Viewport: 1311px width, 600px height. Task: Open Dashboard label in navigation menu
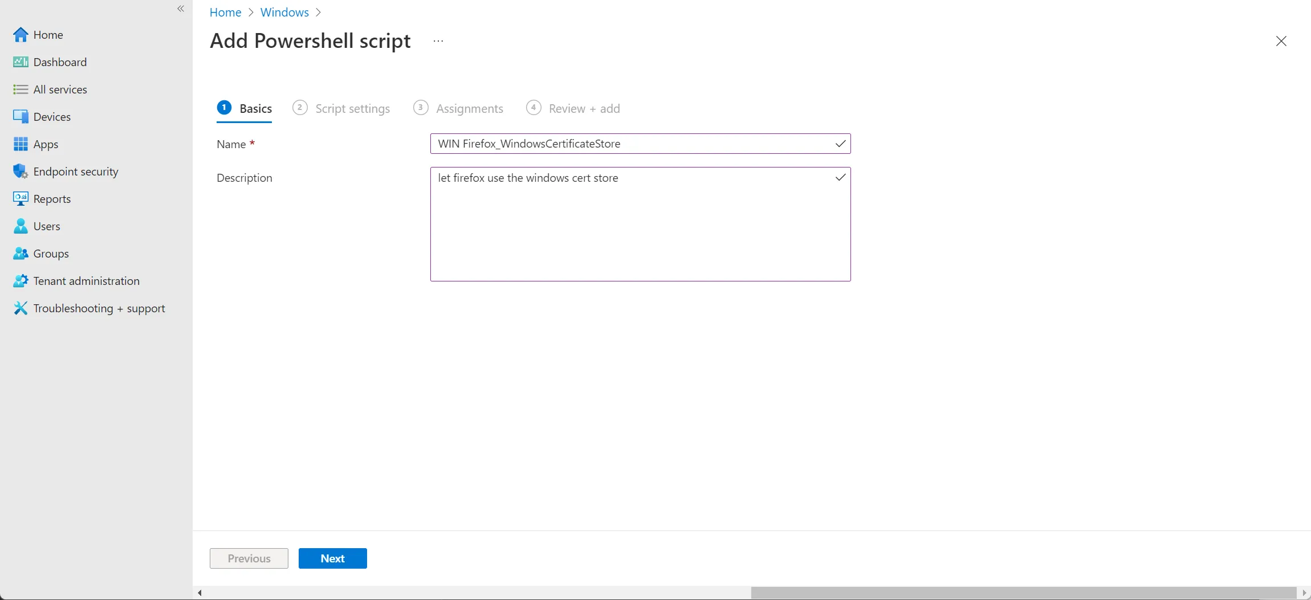coord(60,62)
